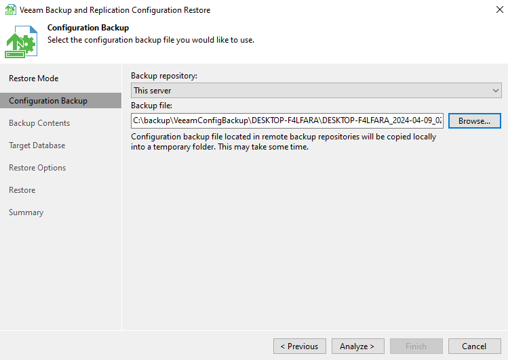Click the Configuration Backup header wizard icon
The image size is (508, 360).
(21, 42)
